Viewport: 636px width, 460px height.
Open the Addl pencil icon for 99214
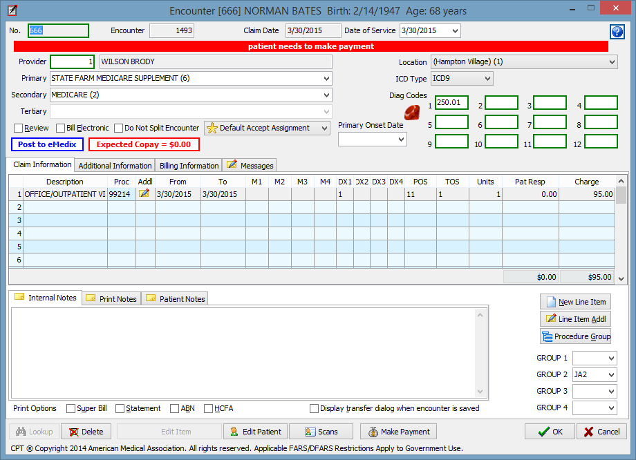[x=144, y=193]
